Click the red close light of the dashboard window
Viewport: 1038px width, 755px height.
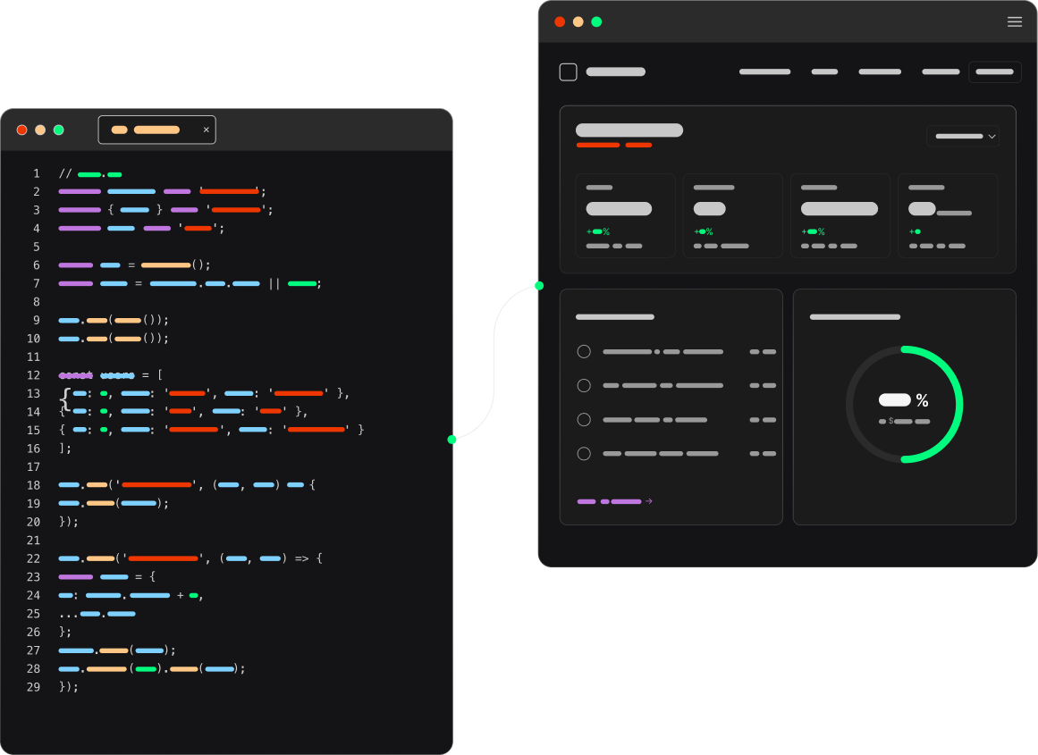[x=560, y=21]
